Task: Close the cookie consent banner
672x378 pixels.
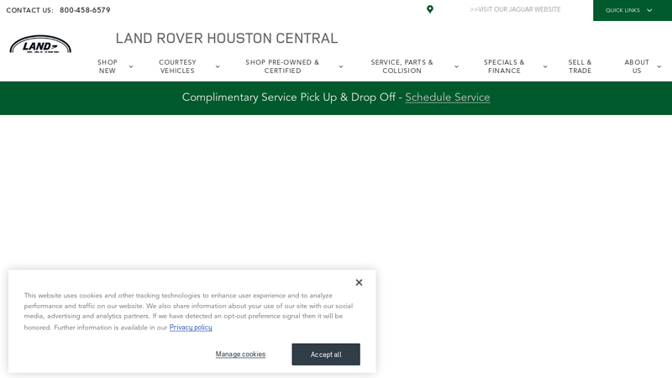Action: 360,282
